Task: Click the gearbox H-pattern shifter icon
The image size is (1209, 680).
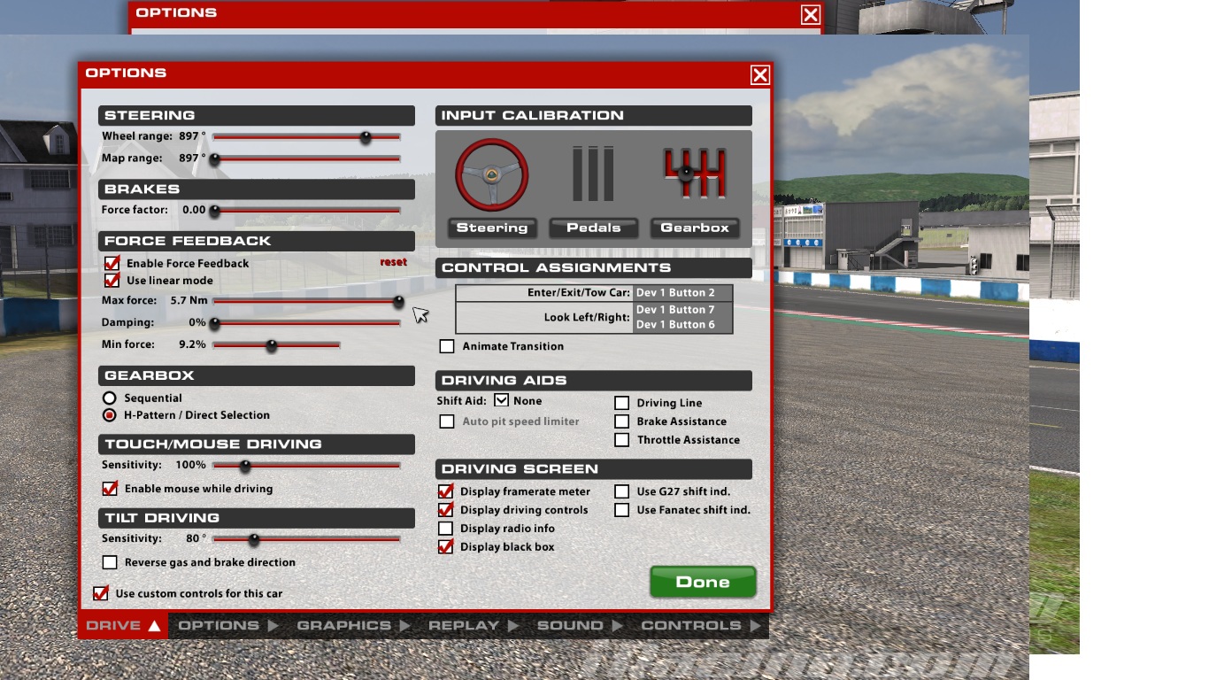Action: (x=694, y=174)
